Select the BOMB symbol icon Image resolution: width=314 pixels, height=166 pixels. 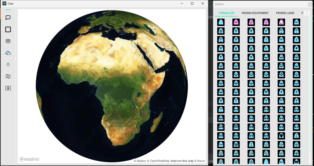(x=221, y=145)
